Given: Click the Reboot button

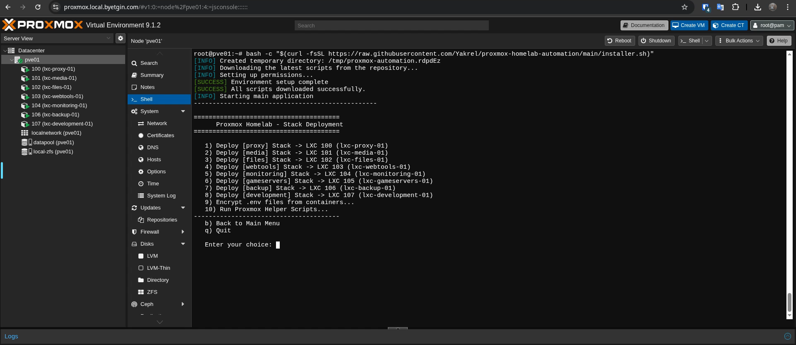Looking at the screenshot, I should (x=619, y=41).
